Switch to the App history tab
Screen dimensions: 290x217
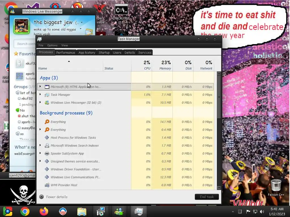(x=87, y=52)
